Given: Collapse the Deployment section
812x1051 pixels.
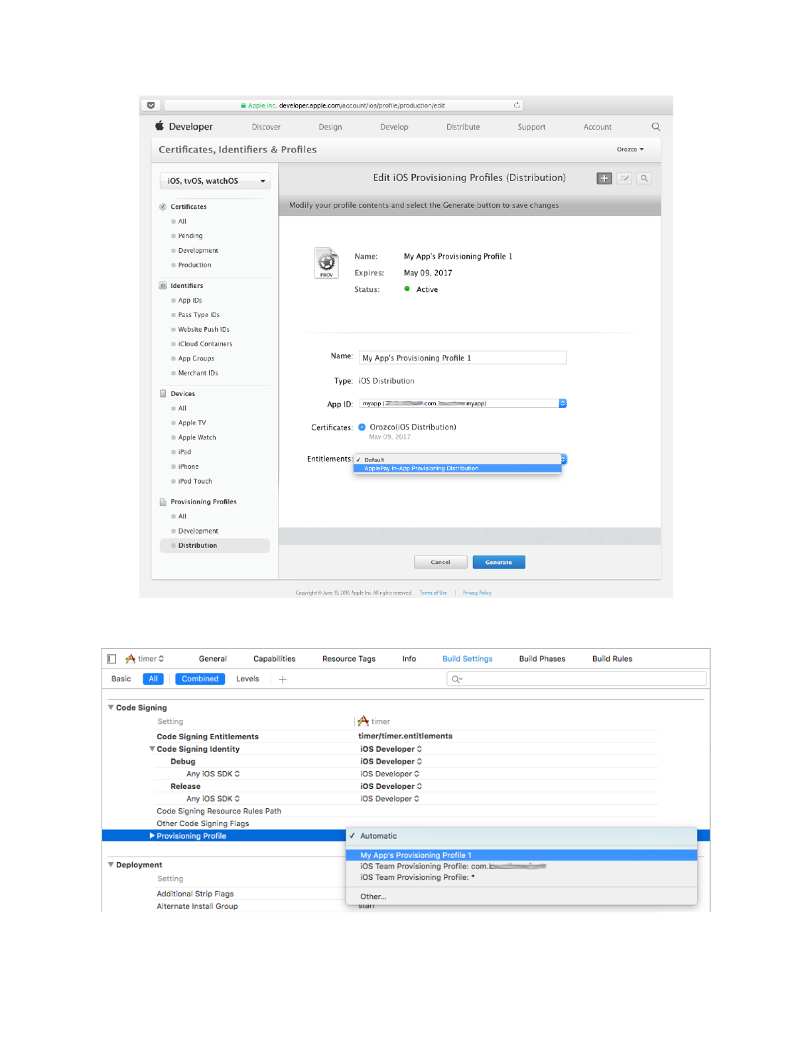Looking at the screenshot, I should pyautogui.click(x=111, y=865).
